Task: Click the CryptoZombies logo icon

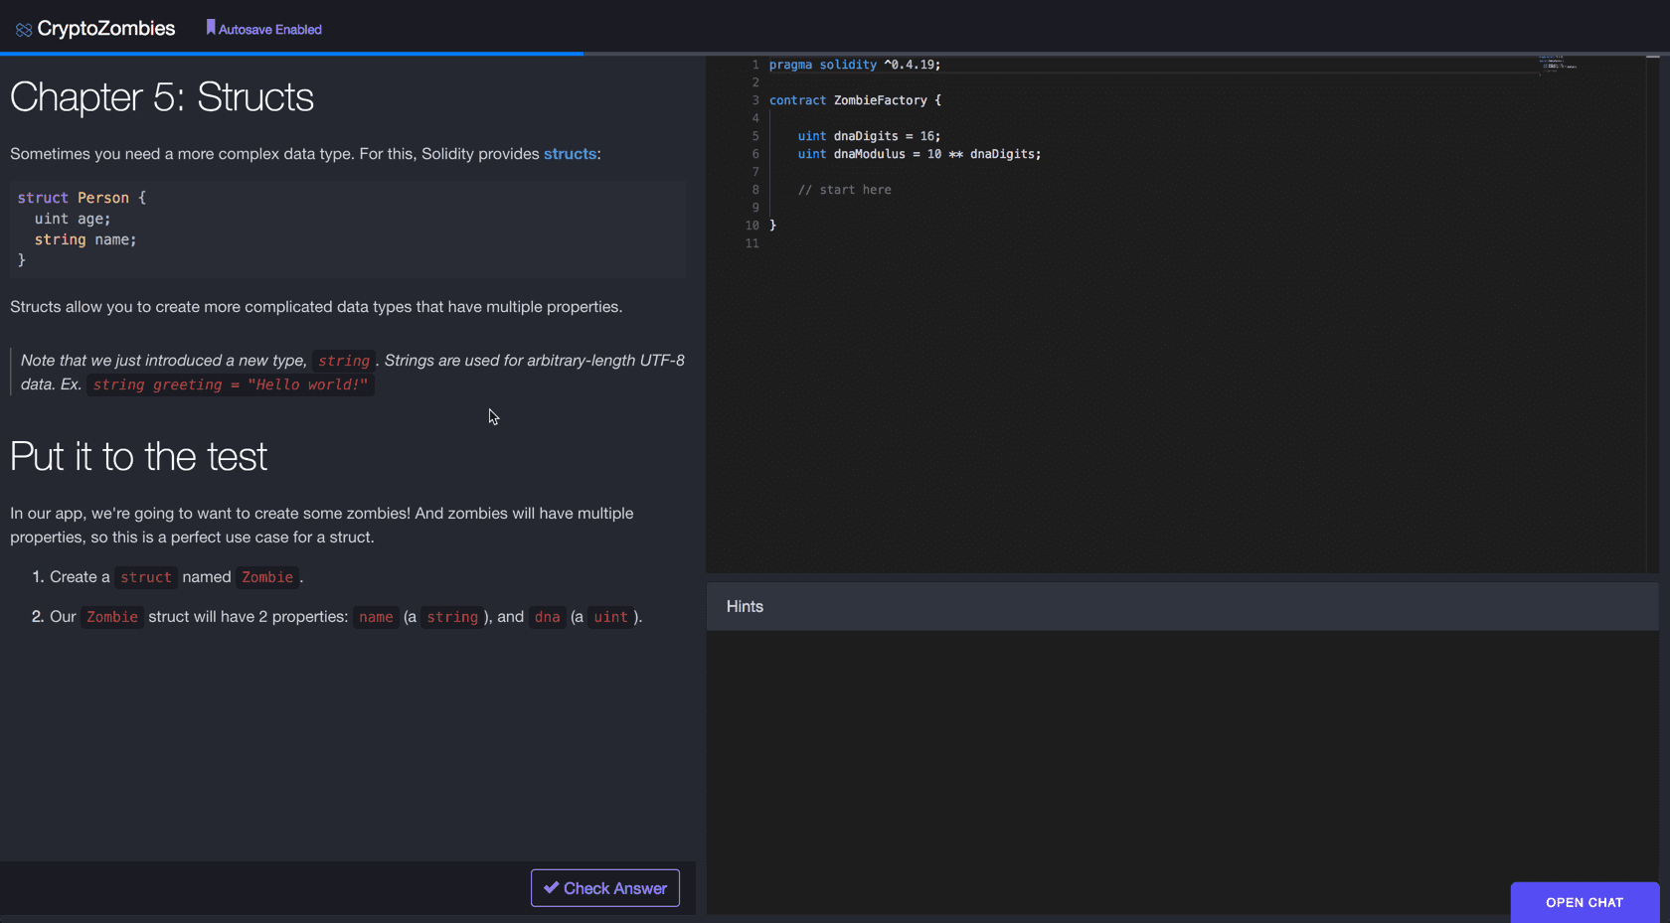Action: tap(24, 30)
